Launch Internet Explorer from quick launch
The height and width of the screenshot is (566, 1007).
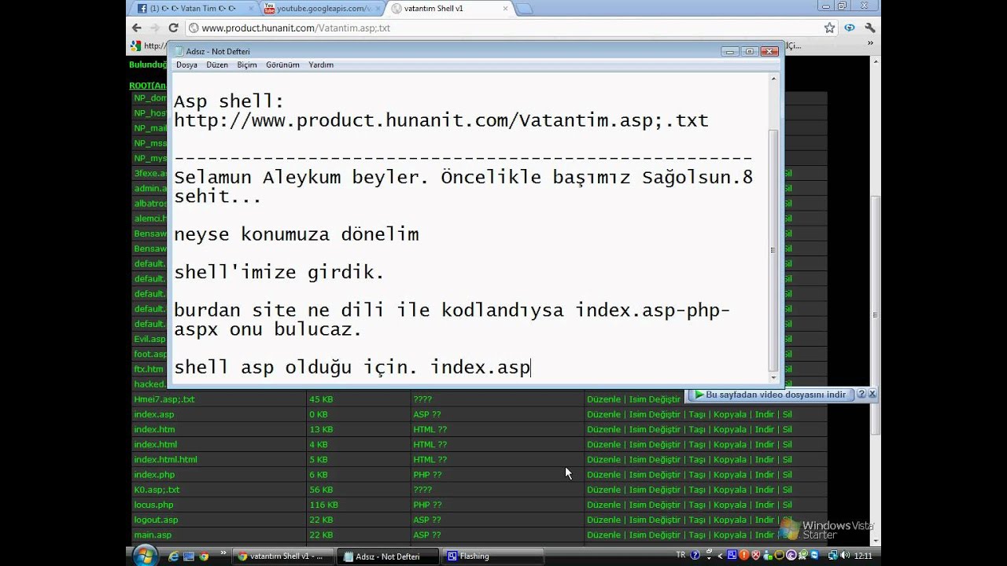pos(174,556)
